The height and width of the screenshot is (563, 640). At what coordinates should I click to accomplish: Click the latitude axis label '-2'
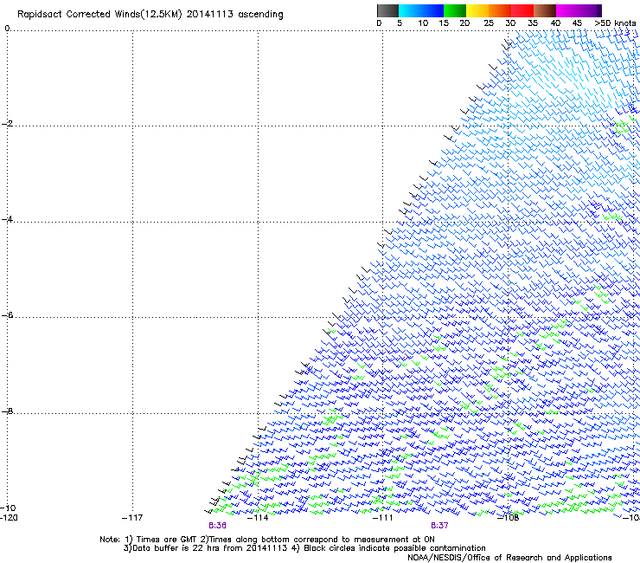7,124
